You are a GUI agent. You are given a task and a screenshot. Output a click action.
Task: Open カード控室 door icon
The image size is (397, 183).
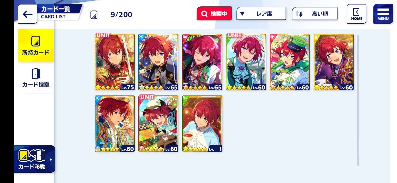pyautogui.click(x=36, y=74)
